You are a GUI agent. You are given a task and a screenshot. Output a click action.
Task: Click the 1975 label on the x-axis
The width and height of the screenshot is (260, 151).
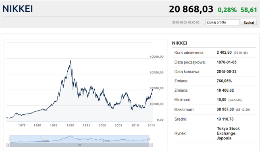point(22,126)
